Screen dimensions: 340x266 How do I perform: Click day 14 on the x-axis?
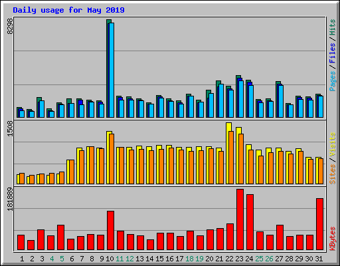click(149, 259)
